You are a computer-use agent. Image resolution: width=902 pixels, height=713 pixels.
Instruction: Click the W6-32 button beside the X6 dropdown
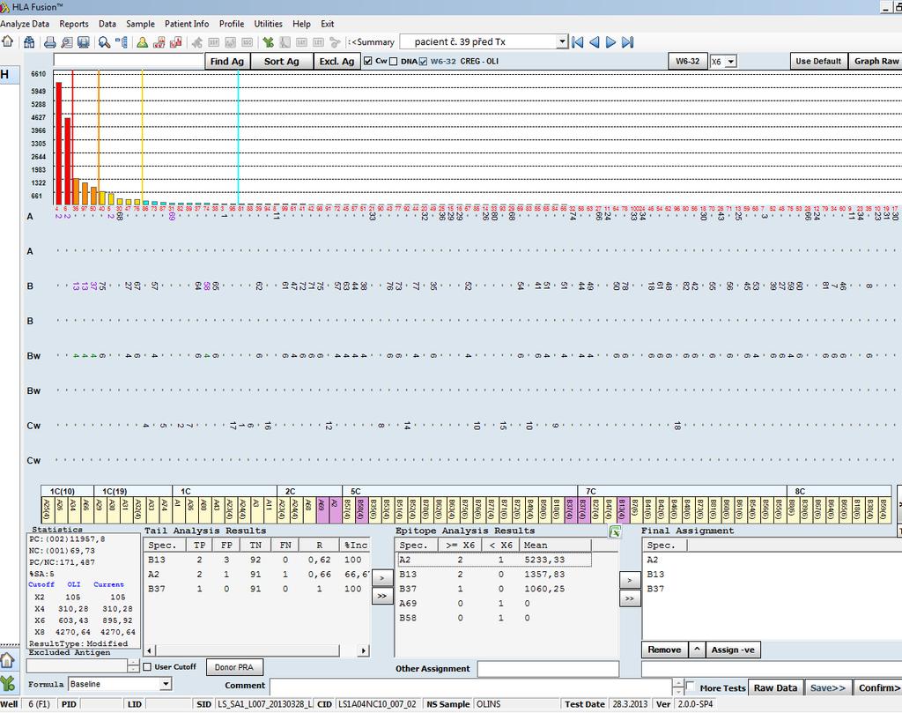pos(687,61)
